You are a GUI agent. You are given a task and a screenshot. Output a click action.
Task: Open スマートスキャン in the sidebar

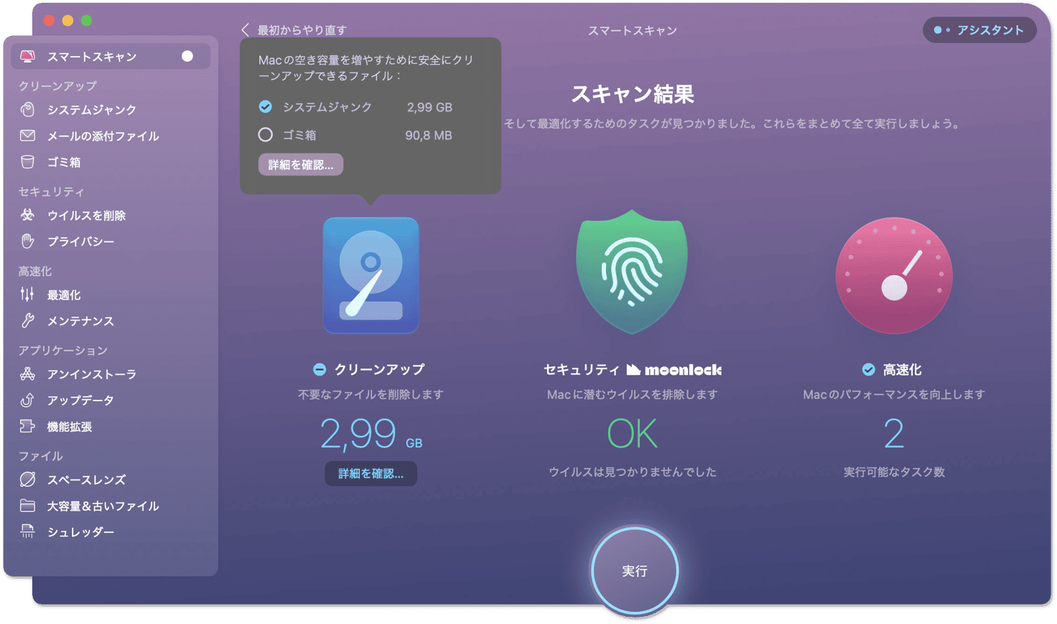click(x=111, y=56)
